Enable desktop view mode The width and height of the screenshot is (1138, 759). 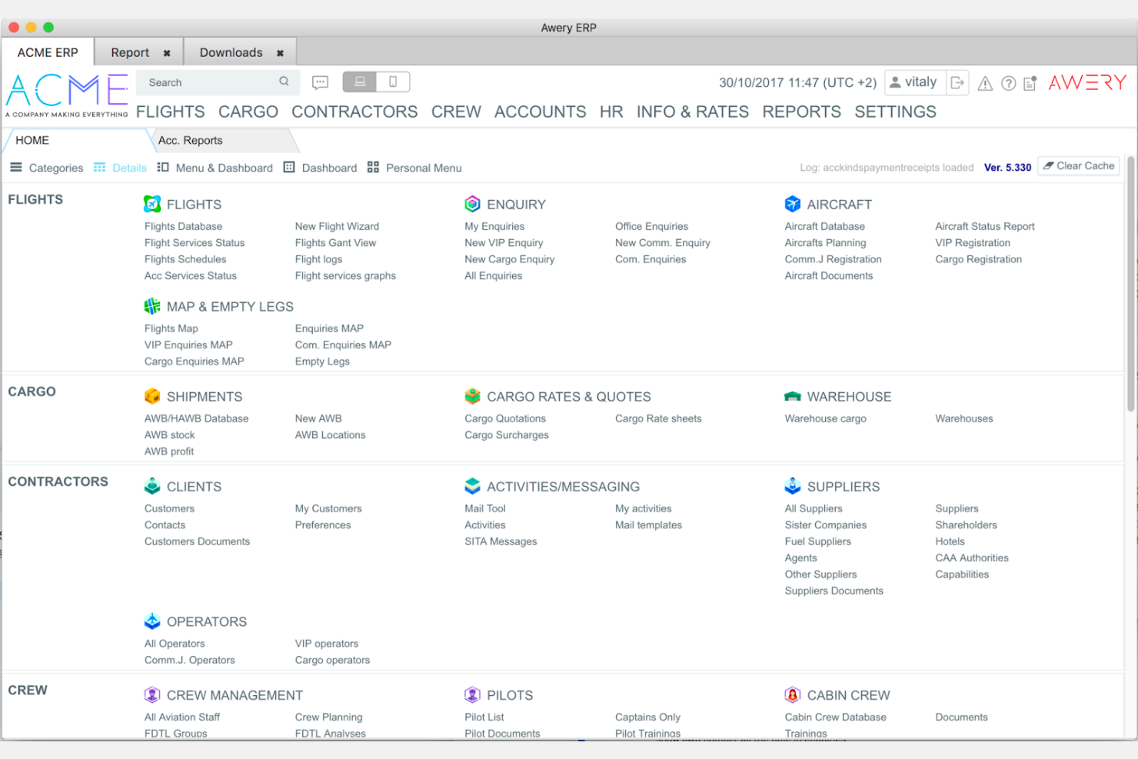pyautogui.click(x=359, y=82)
